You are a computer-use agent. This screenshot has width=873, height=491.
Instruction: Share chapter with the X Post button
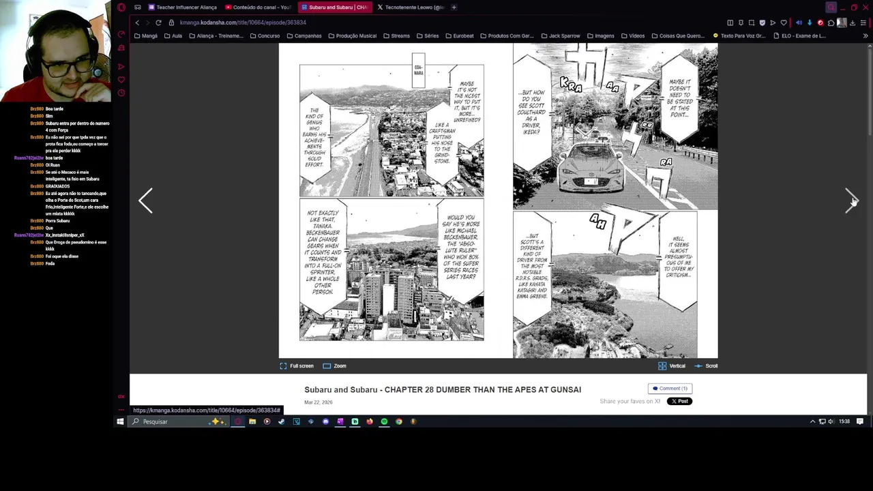(x=679, y=401)
